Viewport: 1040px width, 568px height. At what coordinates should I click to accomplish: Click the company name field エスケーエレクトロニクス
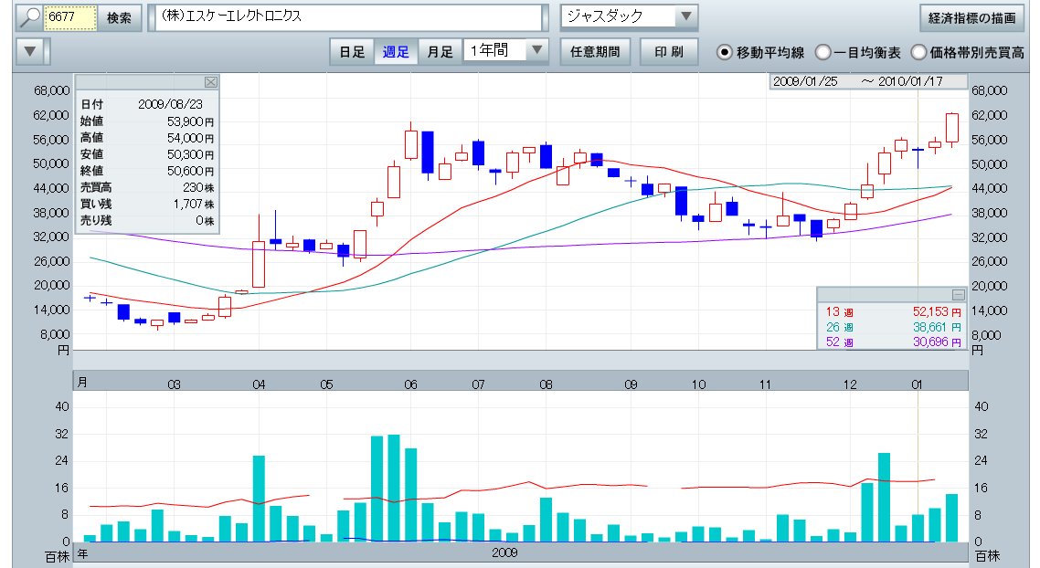click(347, 17)
